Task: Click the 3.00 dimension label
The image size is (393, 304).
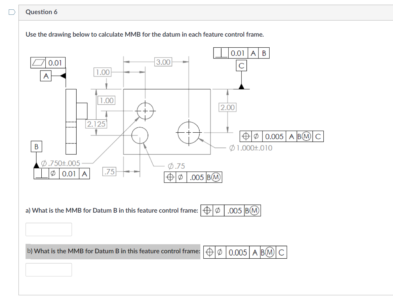Action: point(163,61)
